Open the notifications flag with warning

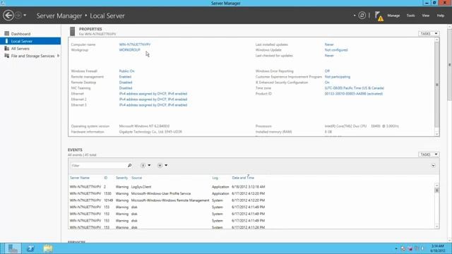point(379,16)
